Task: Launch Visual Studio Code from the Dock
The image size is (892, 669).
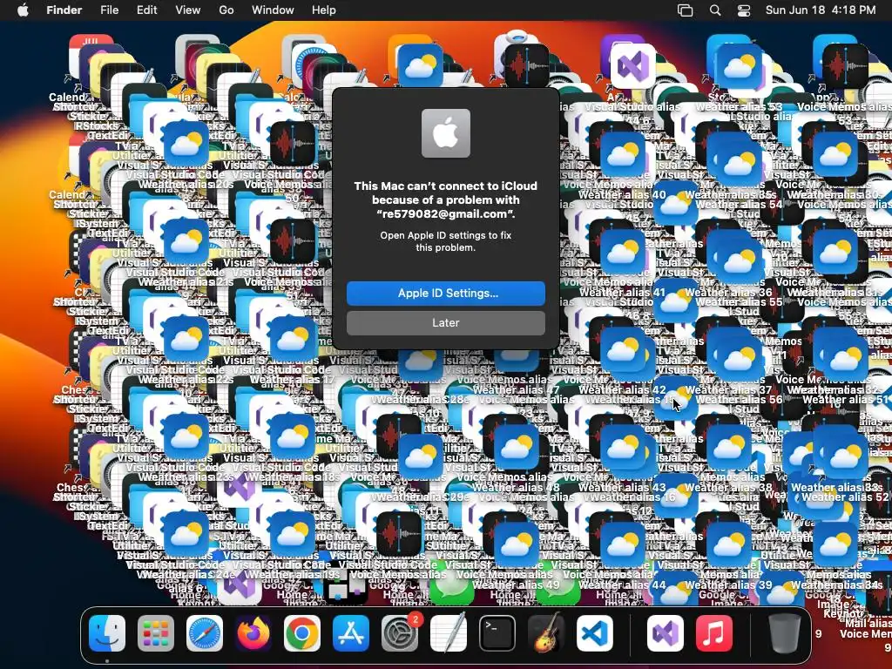Action: point(595,633)
